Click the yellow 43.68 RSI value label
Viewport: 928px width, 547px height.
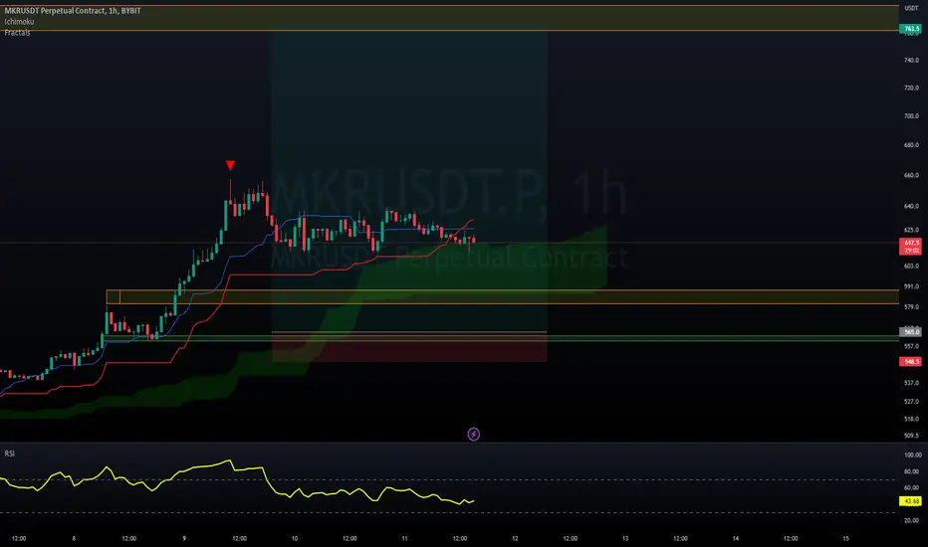(x=910, y=501)
